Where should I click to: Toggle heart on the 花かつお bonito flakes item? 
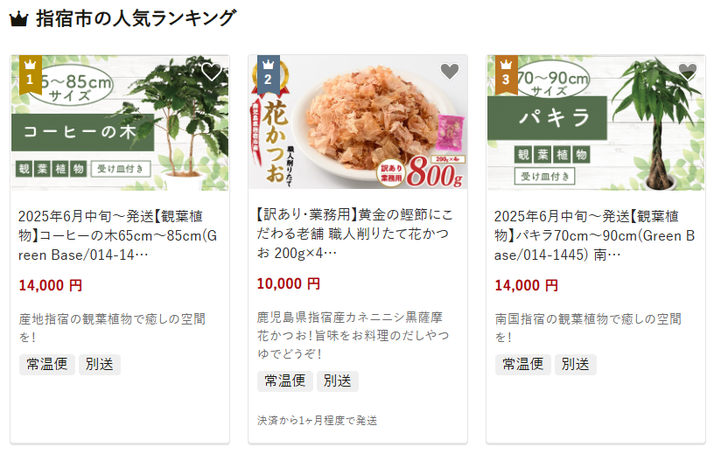pyautogui.click(x=450, y=71)
